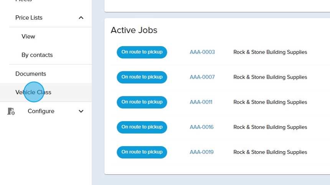Click On route to pickup badge for AAA-0016

point(142,127)
